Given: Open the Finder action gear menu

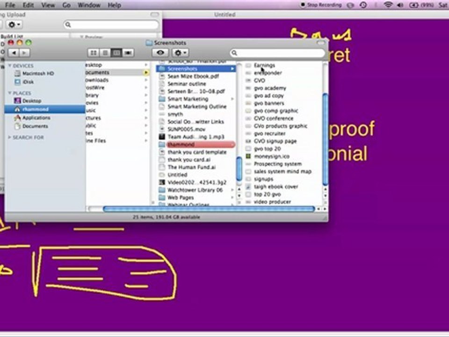Looking at the screenshot, I should click(x=180, y=53).
